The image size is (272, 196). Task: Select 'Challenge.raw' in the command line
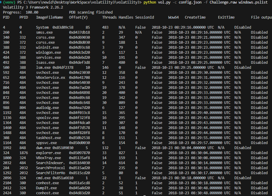223,2
